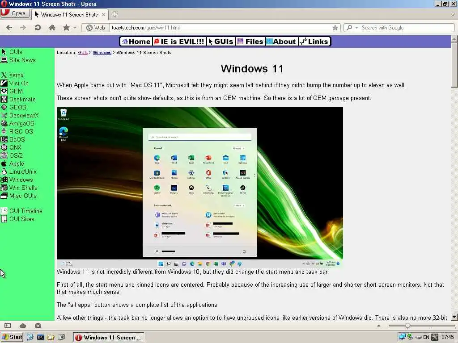Screen dimensions: 458x343
Task: Click the Linux/Unix penguin icon
Action: point(4,171)
